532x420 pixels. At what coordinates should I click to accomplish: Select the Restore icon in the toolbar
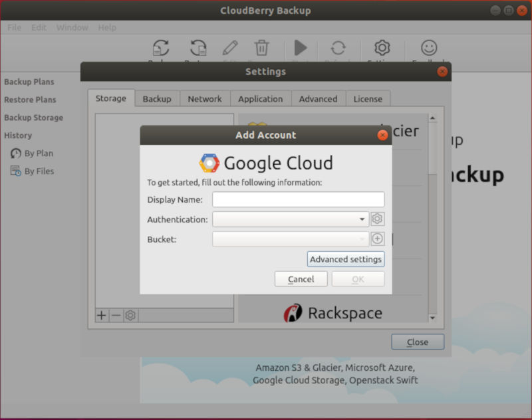tap(196, 47)
